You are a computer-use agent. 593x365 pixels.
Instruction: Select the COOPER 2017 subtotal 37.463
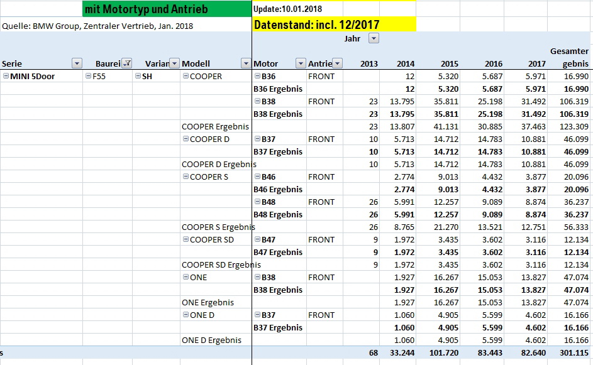click(533, 126)
